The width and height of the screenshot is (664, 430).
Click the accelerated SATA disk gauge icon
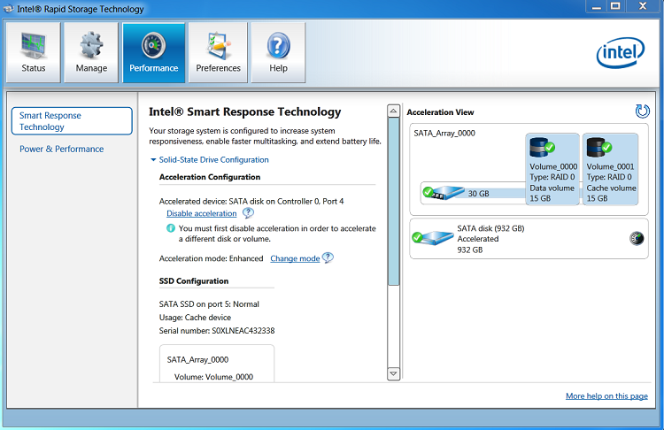pyautogui.click(x=637, y=238)
